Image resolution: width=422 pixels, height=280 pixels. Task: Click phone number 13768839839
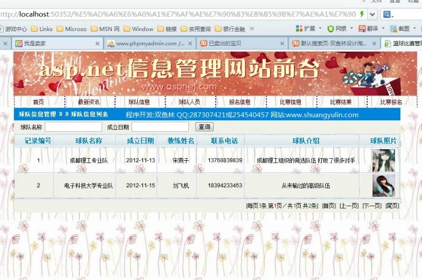pos(225,160)
